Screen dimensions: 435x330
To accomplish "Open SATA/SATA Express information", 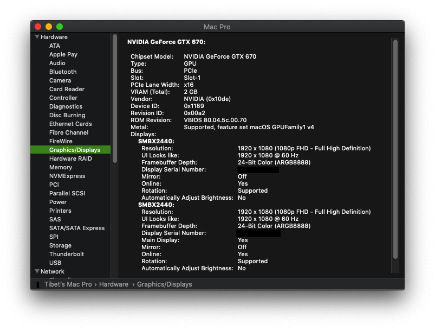I will (x=77, y=228).
